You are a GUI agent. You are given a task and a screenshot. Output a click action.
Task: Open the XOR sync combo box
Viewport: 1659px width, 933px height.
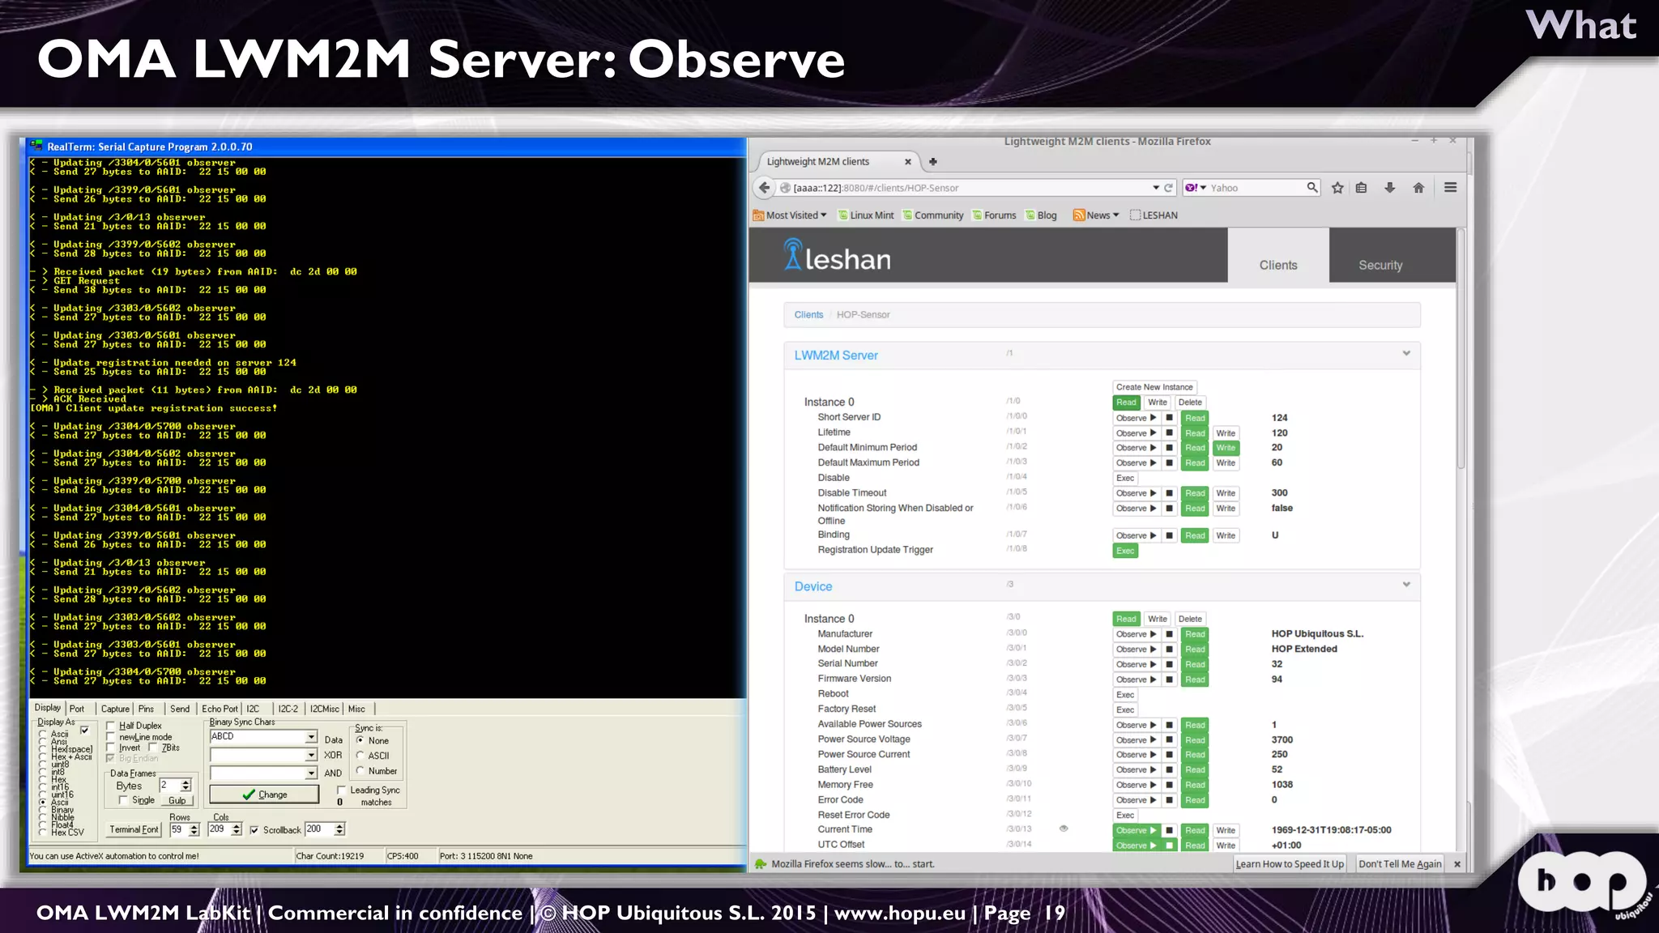(x=311, y=755)
